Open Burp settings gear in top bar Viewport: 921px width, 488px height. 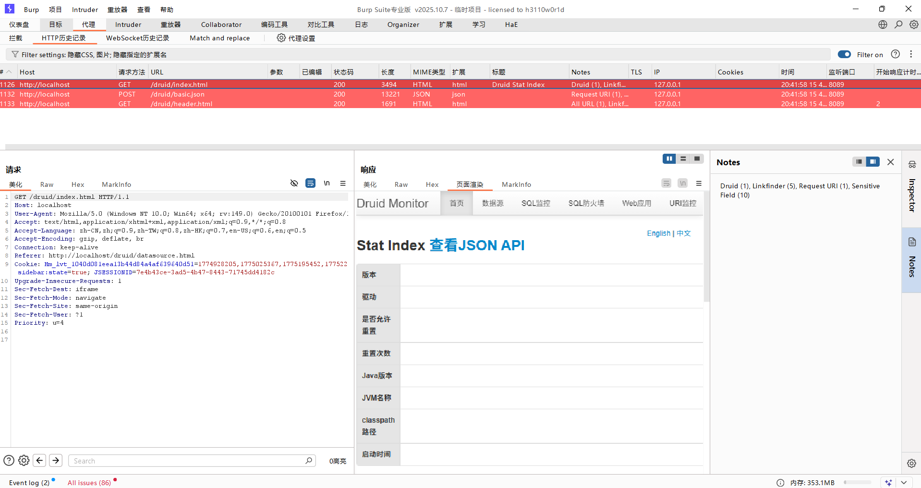point(914,24)
